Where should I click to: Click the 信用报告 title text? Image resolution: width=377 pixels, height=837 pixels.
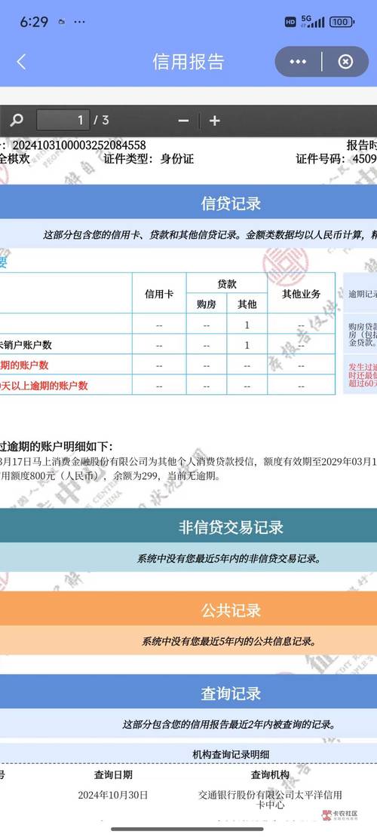tap(188, 62)
